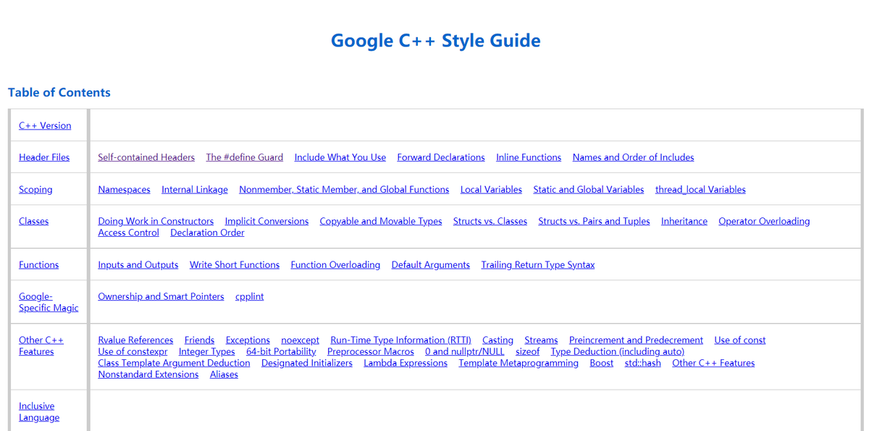Open the Namespaces link
The height and width of the screenshot is (431, 869).
pos(125,190)
